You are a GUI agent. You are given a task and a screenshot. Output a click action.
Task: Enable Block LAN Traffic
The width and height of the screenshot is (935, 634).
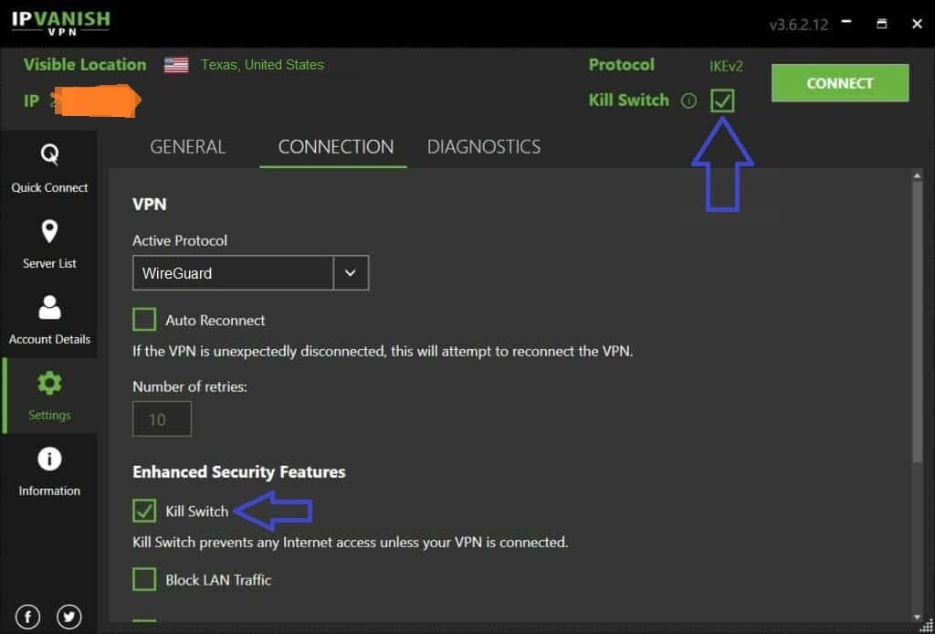tap(144, 579)
